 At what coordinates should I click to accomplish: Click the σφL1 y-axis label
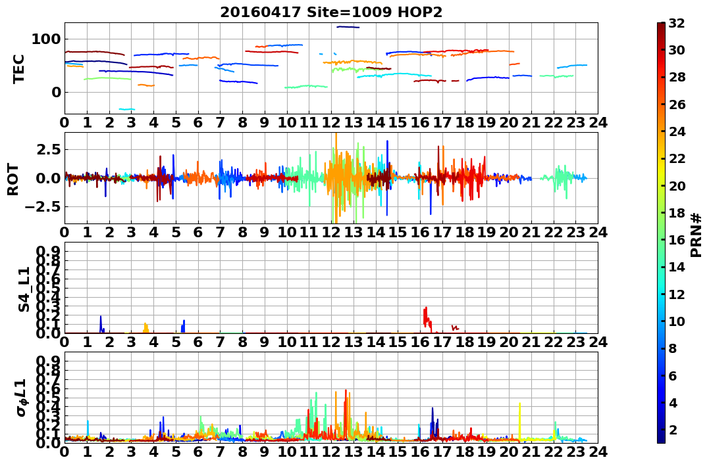tap(21, 398)
